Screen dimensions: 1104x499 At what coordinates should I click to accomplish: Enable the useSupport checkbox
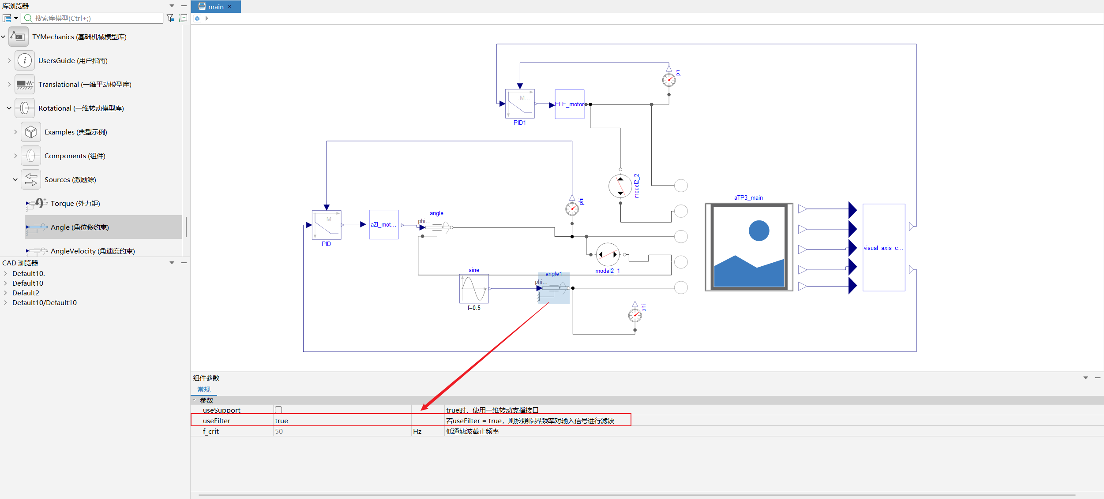click(278, 410)
